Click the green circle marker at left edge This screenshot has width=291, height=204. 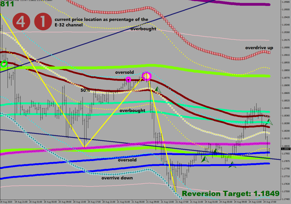4,64
